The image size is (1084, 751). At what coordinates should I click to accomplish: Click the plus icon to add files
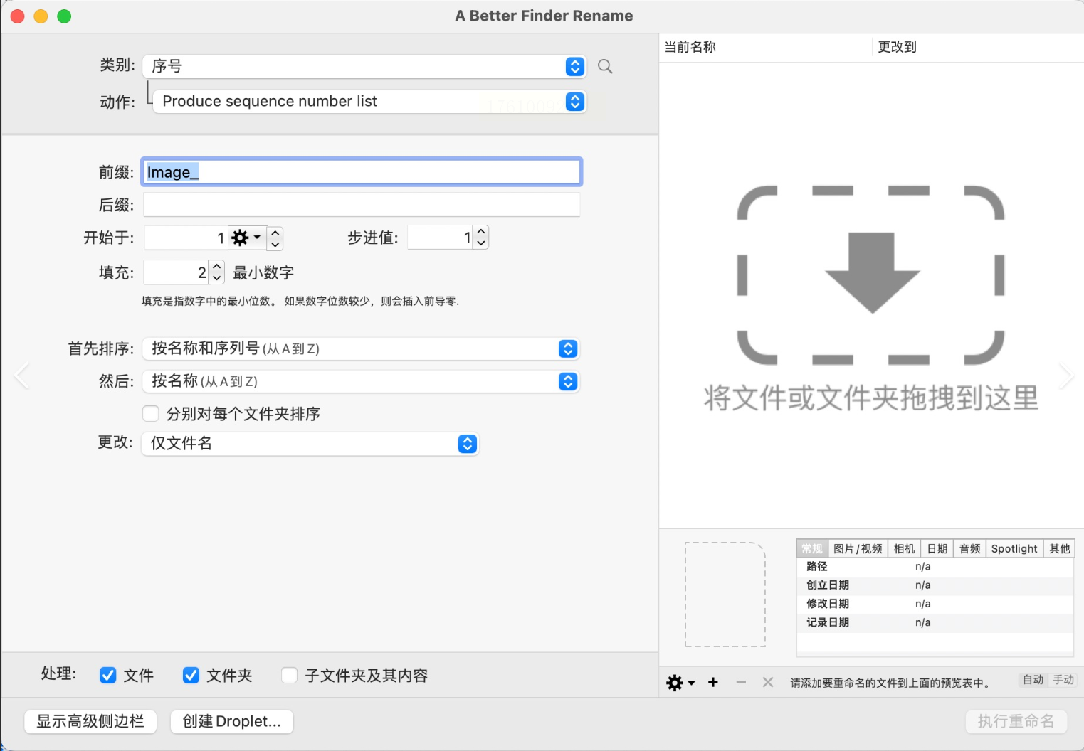(713, 682)
